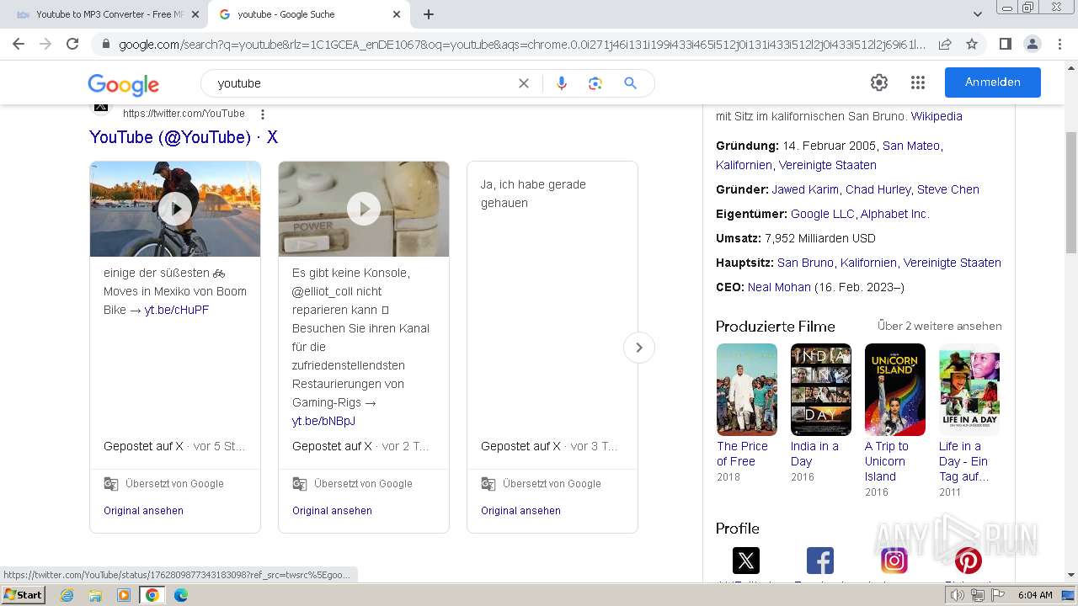This screenshot has width=1078, height=606.
Task: Open YouTube (@YouTube) · X result
Action: pyautogui.click(x=184, y=137)
